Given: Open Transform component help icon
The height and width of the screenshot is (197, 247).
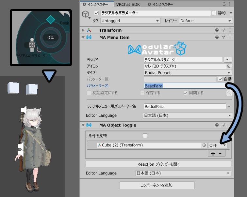Looking at the screenshot, I should tap(217, 30).
